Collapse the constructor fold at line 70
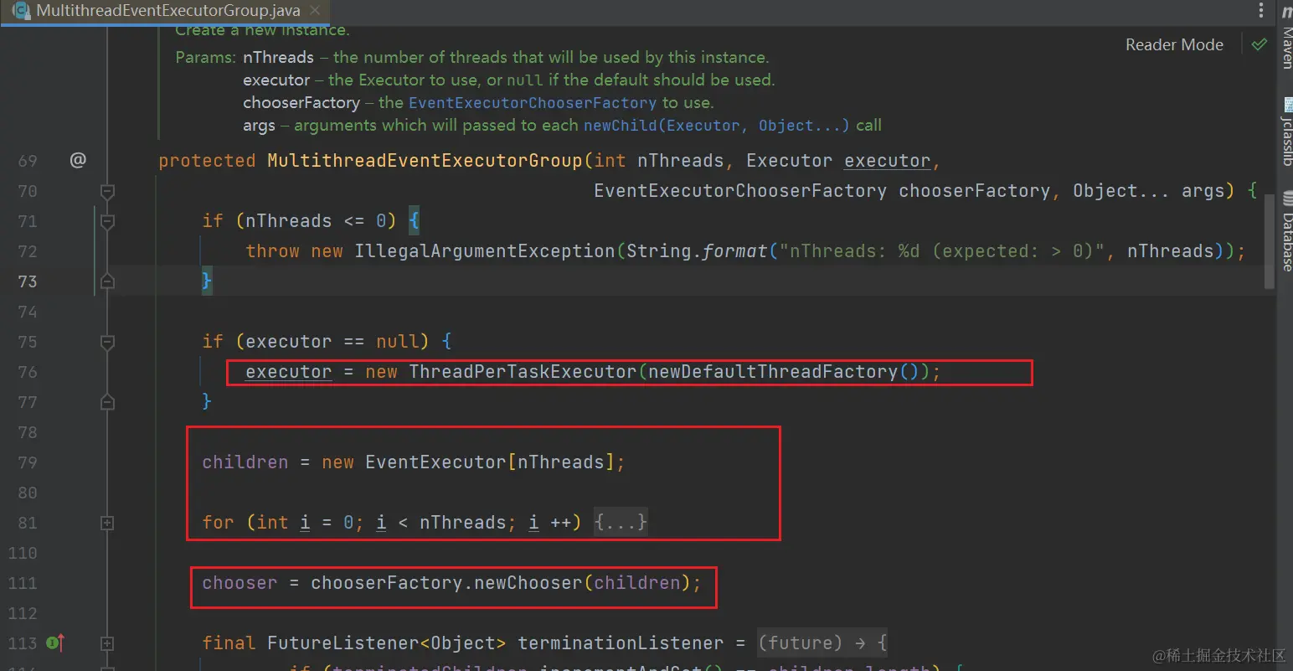Screen dimensions: 1293x671 pyautogui.click(x=107, y=191)
